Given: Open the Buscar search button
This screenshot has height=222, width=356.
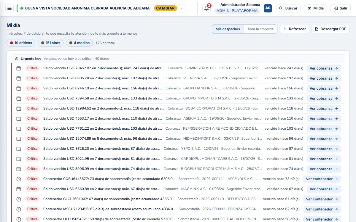Looking at the screenshot, I should pyautogui.click(x=288, y=8).
